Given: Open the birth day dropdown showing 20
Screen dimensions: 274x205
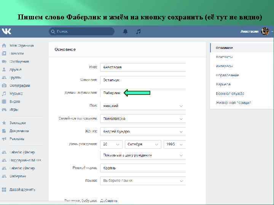Looking at the screenshot, I should [x=111, y=144].
